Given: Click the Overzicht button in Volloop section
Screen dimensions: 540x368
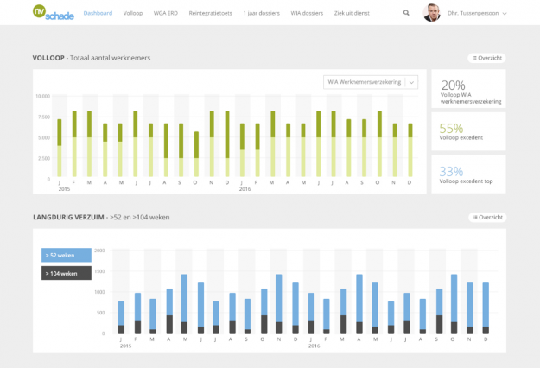Looking at the screenshot, I should (487, 58).
